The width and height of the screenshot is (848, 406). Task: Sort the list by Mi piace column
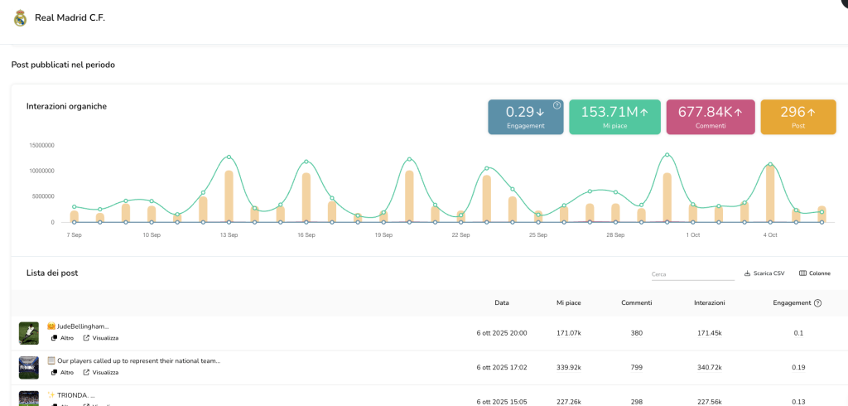[x=568, y=303]
